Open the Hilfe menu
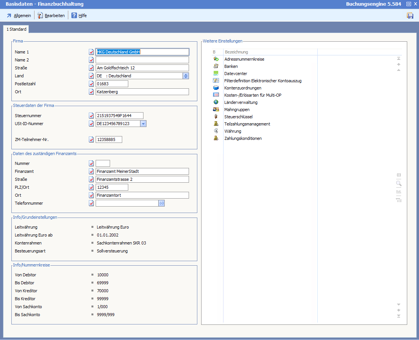The height and width of the screenshot is (340, 419). click(79, 16)
